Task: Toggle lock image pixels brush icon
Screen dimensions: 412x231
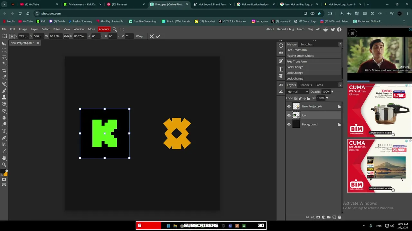Action: click(x=300, y=98)
